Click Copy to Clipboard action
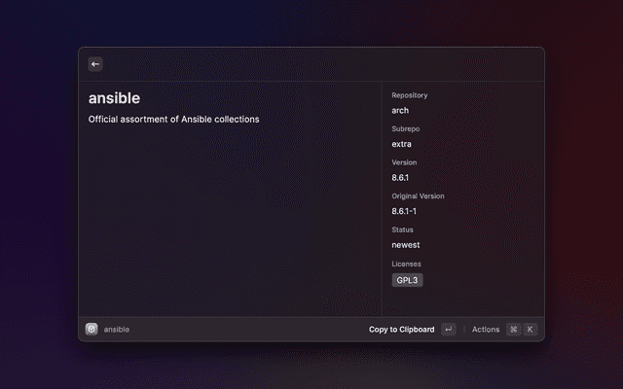Screen dimensions: 623x389 pyautogui.click(x=401, y=330)
